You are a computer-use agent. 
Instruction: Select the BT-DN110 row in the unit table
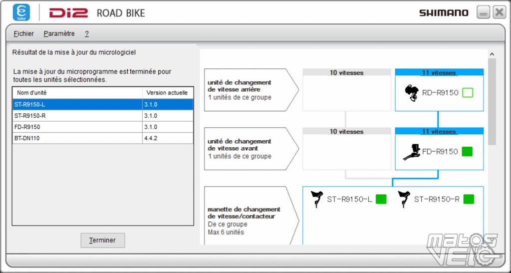103,138
